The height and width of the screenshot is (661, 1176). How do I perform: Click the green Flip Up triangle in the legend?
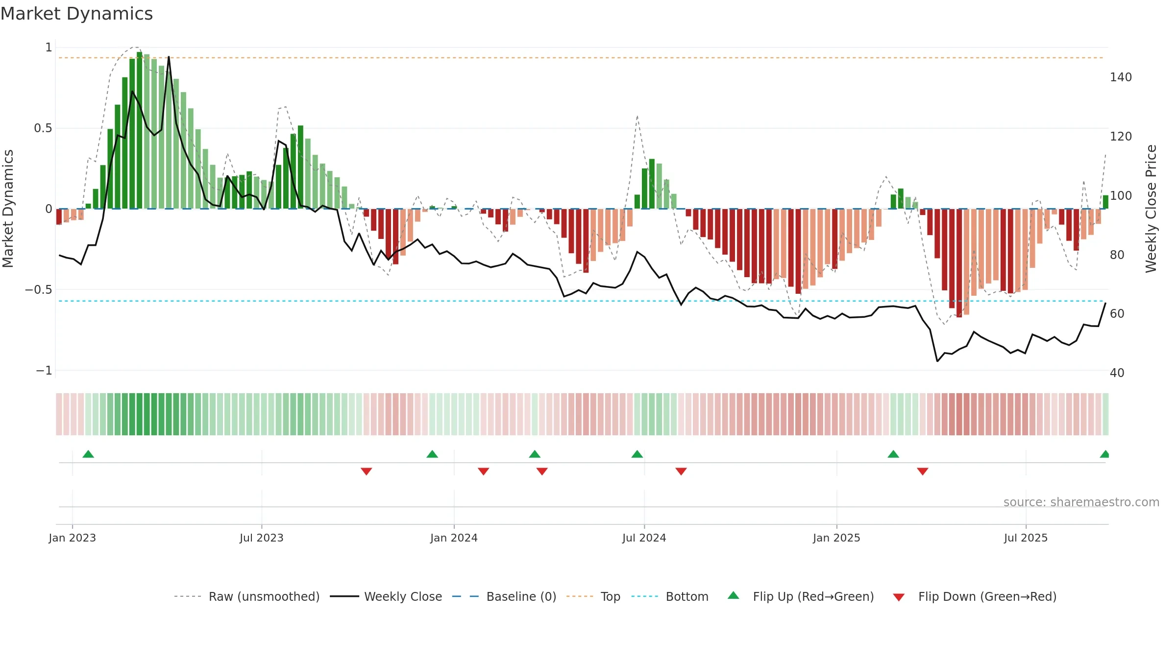click(x=734, y=595)
